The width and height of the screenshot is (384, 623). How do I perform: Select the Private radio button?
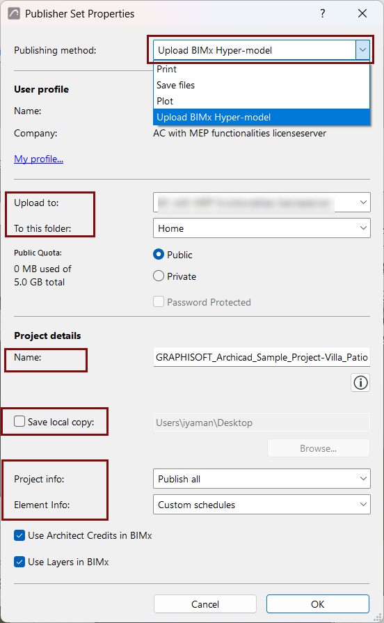[x=159, y=276]
